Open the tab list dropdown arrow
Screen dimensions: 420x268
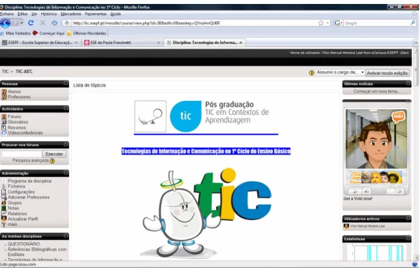(416, 42)
